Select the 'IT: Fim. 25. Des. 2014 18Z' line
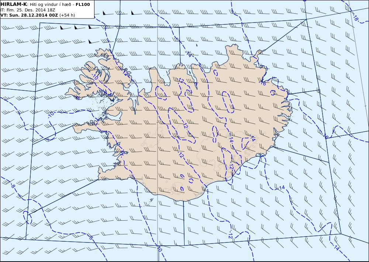Screen dimensions: 369x262 pyautogui.click(x=28, y=10)
